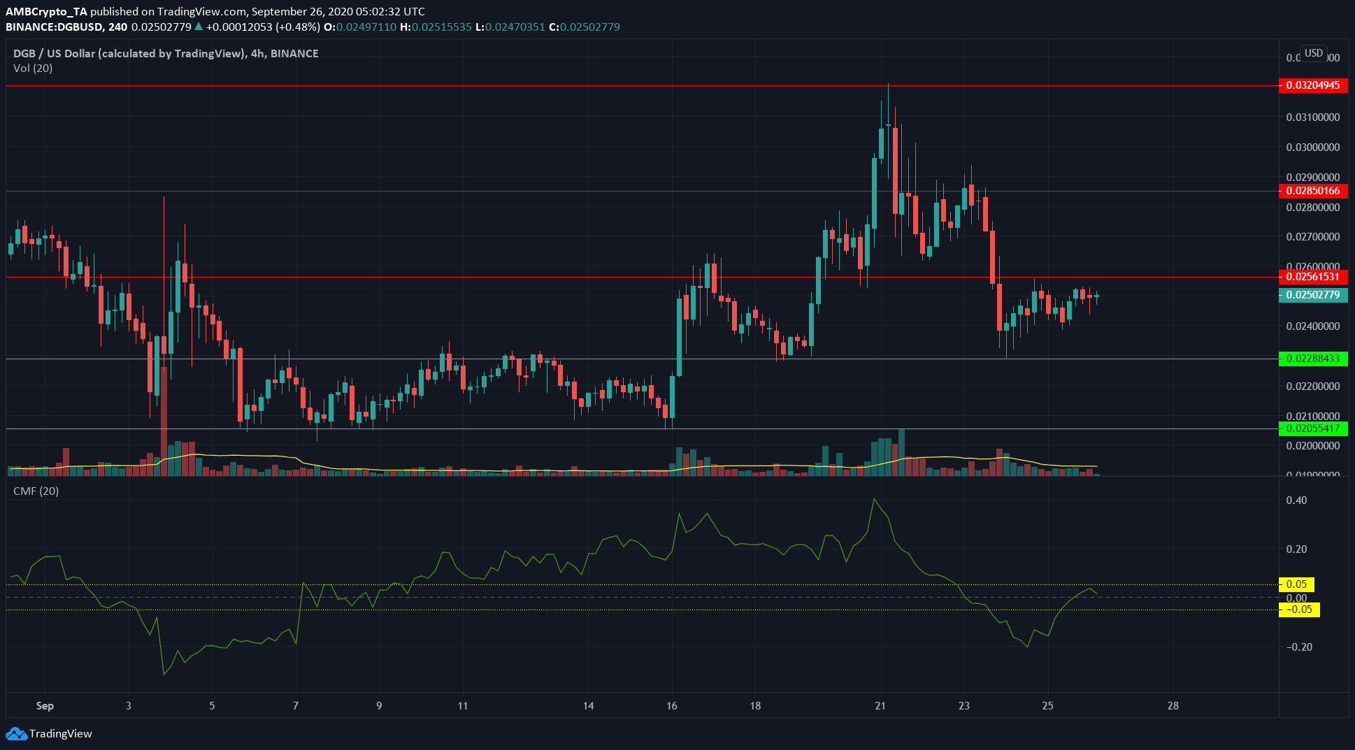Click the CMF -0.05 yellow level label
Viewport: 1355px width, 750px height.
click(x=1299, y=610)
